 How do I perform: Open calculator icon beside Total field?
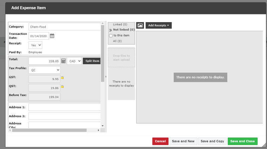(x=63, y=61)
